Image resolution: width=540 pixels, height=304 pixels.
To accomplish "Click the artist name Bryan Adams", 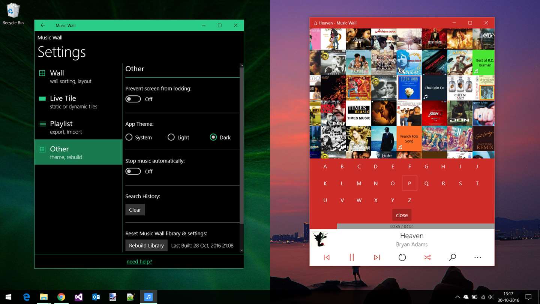I will click(412, 244).
